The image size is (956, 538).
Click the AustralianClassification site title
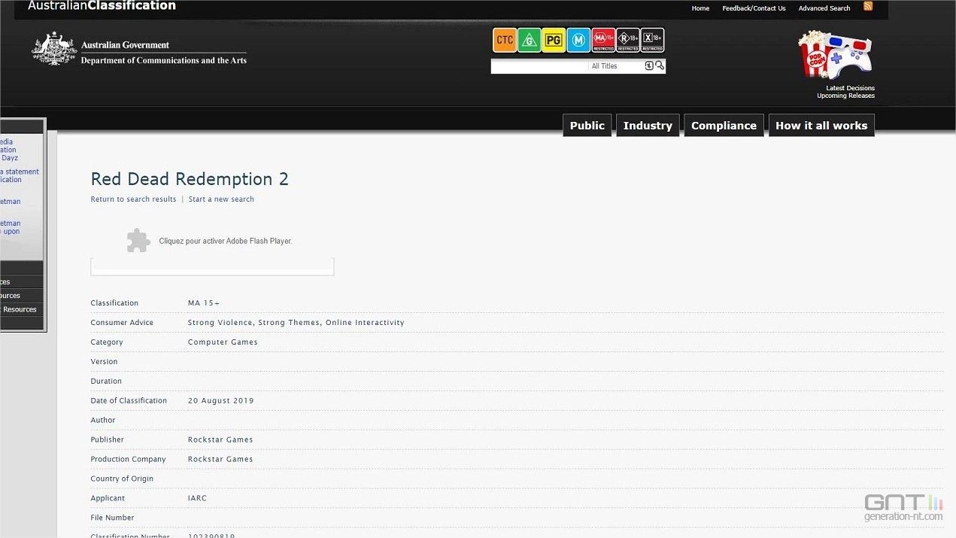102,6
